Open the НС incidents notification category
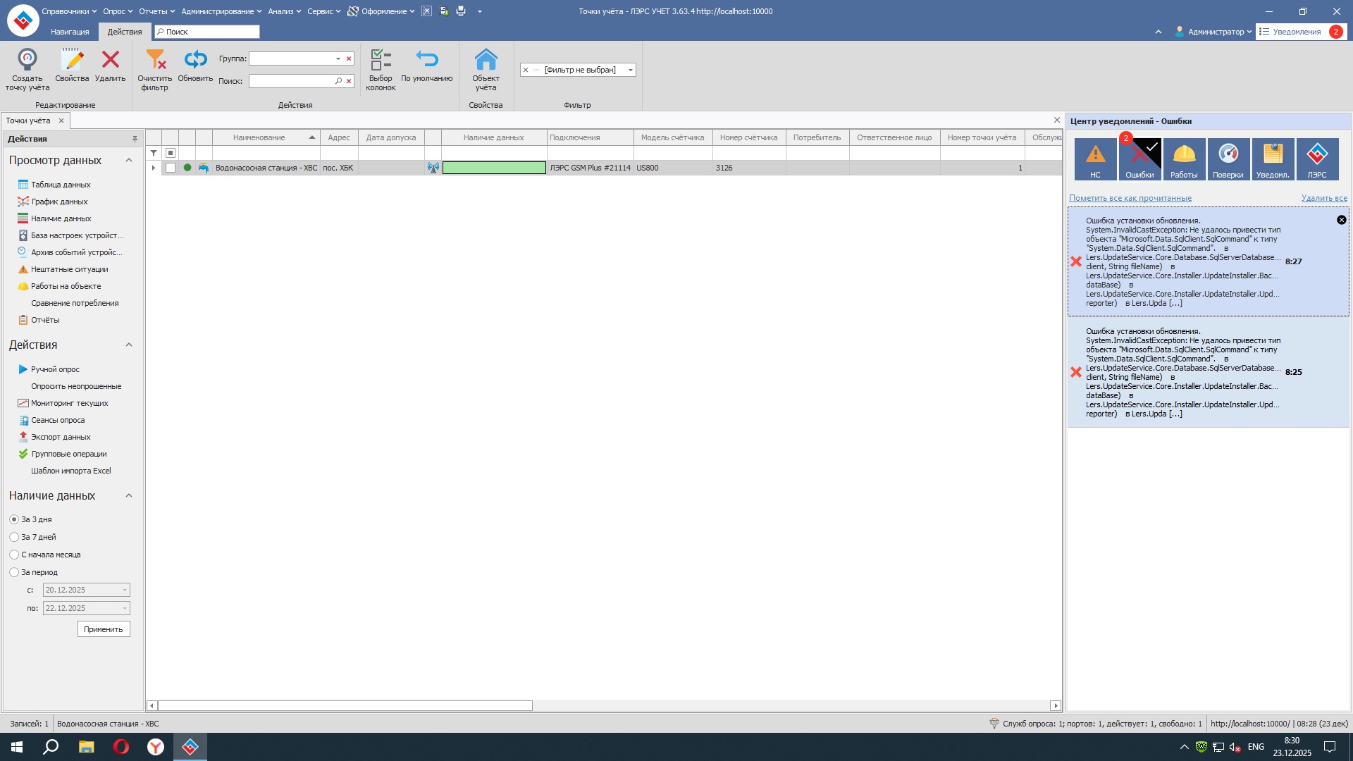Viewport: 1353px width, 761px height. 1095,159
